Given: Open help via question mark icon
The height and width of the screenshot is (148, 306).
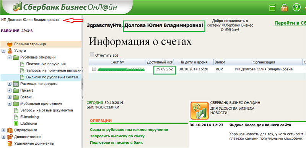Looking at the screenshot, I should click(x=296, y=8).
